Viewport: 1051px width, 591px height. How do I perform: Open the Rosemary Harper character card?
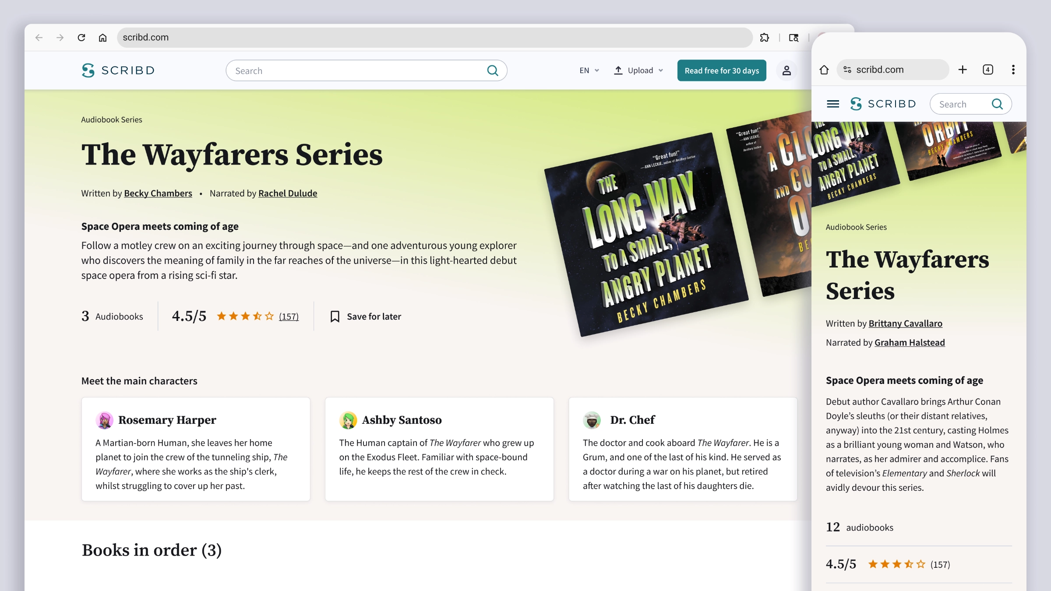(196, 449)
